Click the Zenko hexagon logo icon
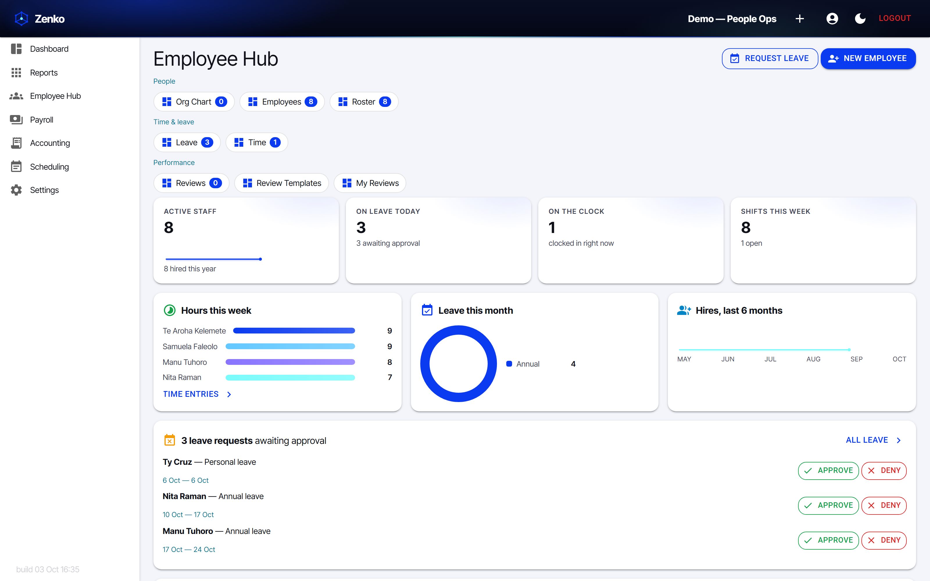The height and width of the screenshot is (581, 930). 22,18
